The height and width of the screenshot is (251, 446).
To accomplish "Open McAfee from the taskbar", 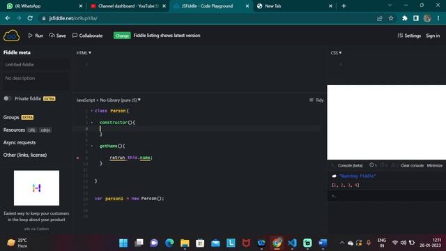I will (x=246, y=243).
